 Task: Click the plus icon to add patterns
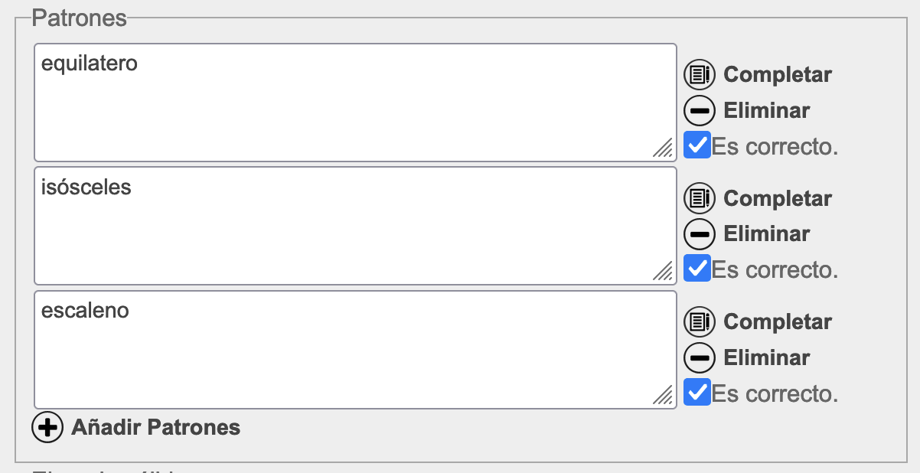click(x=47, y=427)
